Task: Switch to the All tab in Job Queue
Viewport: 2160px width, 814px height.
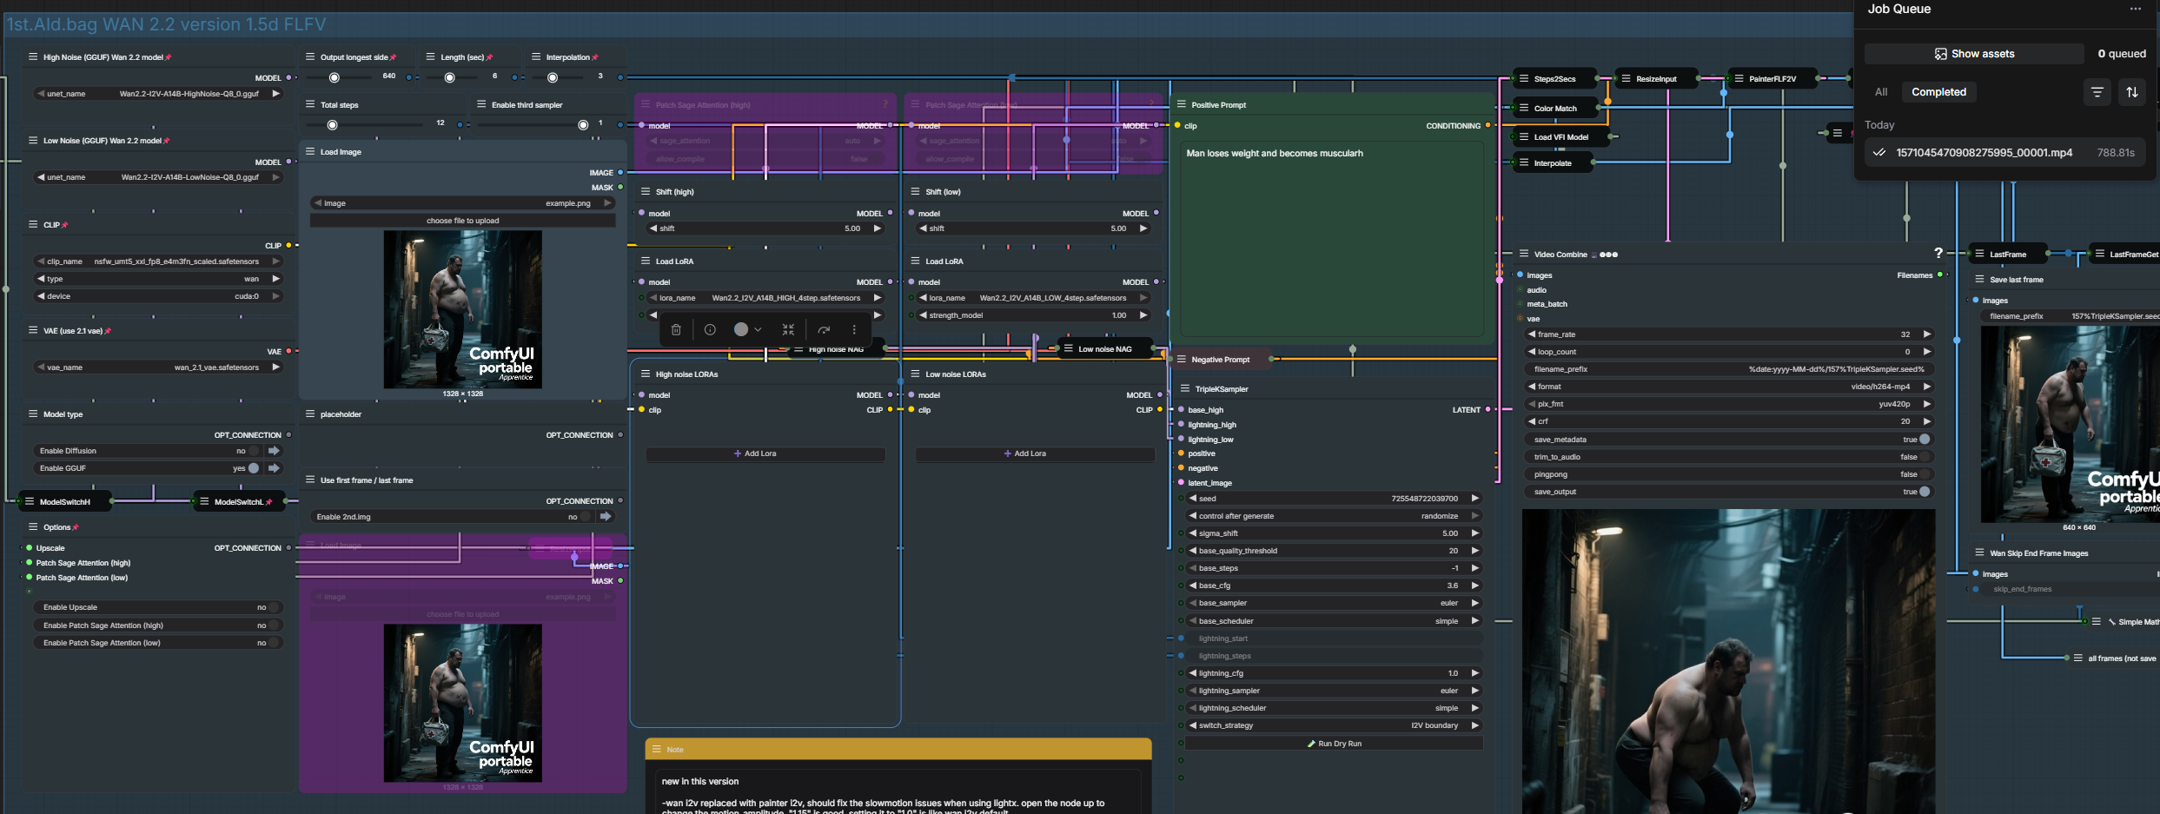Action: [1880, 92]
